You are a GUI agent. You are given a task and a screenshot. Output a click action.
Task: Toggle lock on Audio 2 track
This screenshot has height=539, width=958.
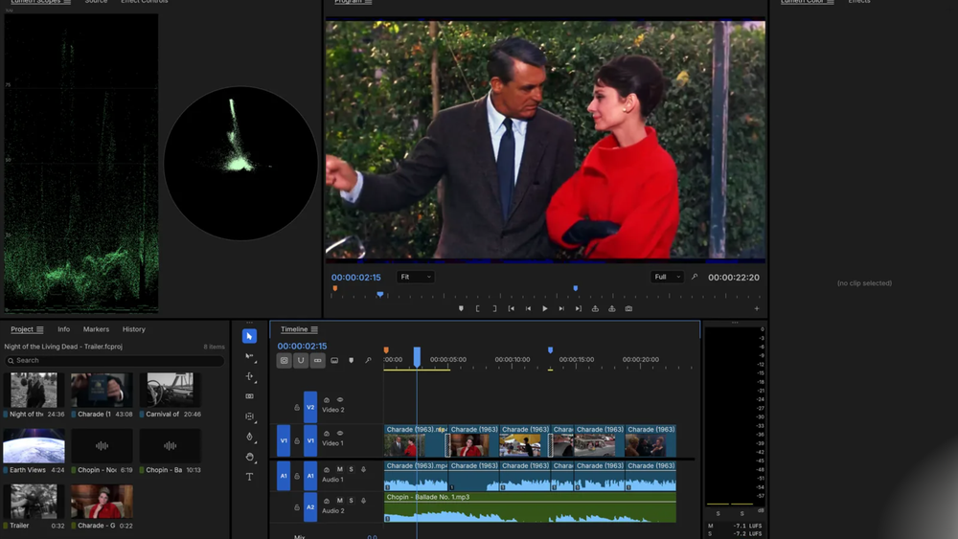(x=297, y=507)
